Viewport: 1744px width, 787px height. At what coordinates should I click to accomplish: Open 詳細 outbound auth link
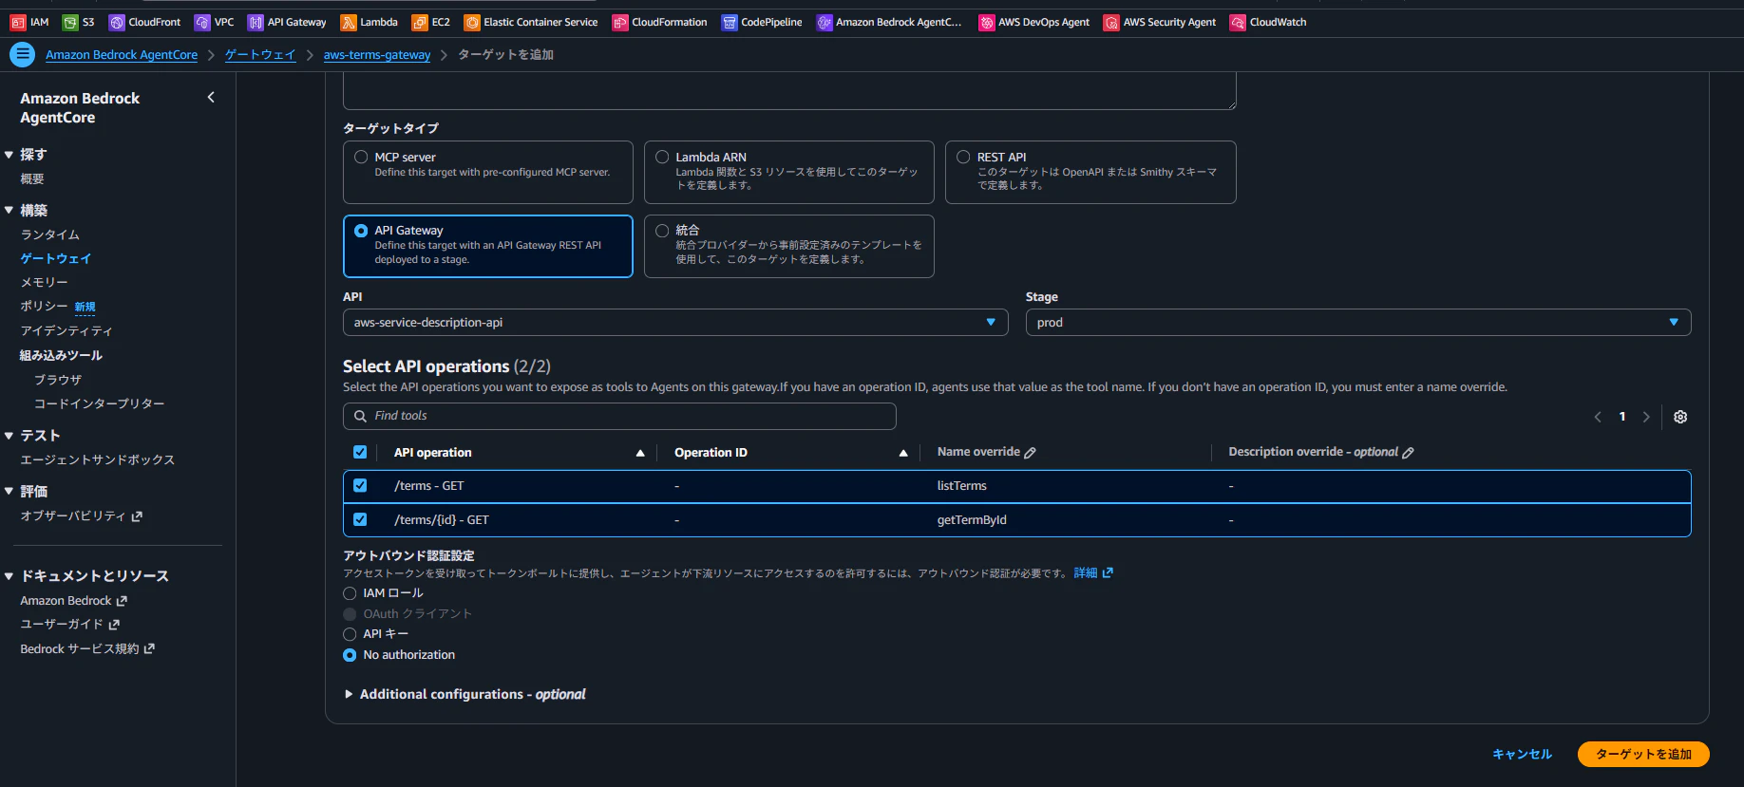pyautogui.click(x=1093, y=573)
